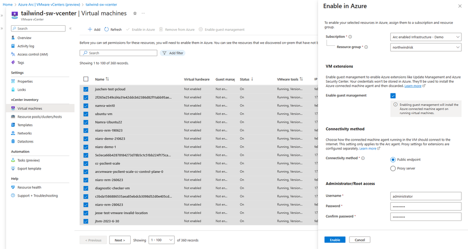Image resolution: width=468 pixels, height=249 pixels.
Task: Click the table Search field
Action: tap(119, 53)
